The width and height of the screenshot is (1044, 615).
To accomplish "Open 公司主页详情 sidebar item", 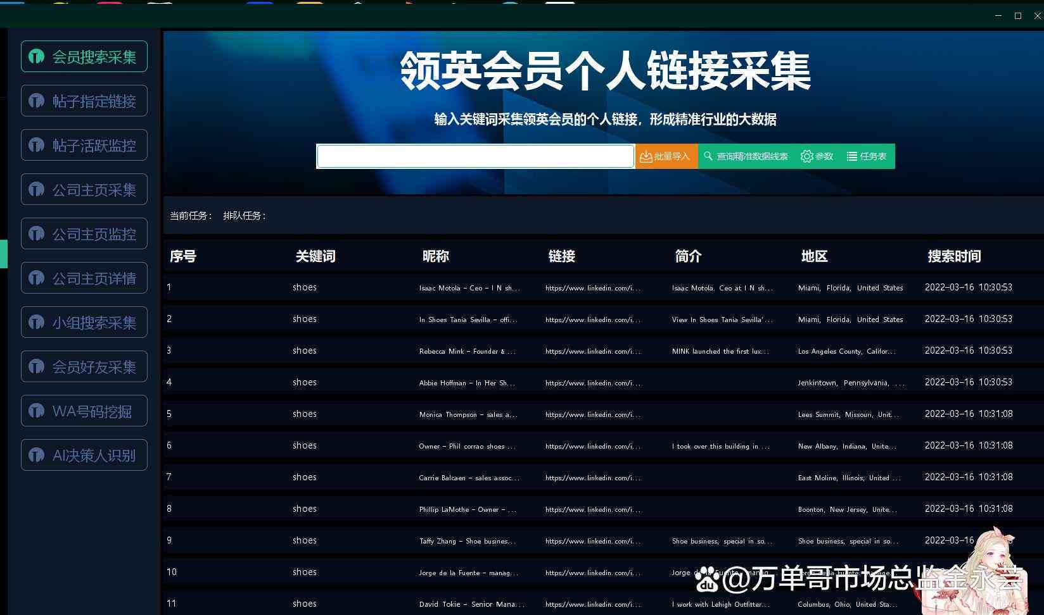I will click(84, 278).
